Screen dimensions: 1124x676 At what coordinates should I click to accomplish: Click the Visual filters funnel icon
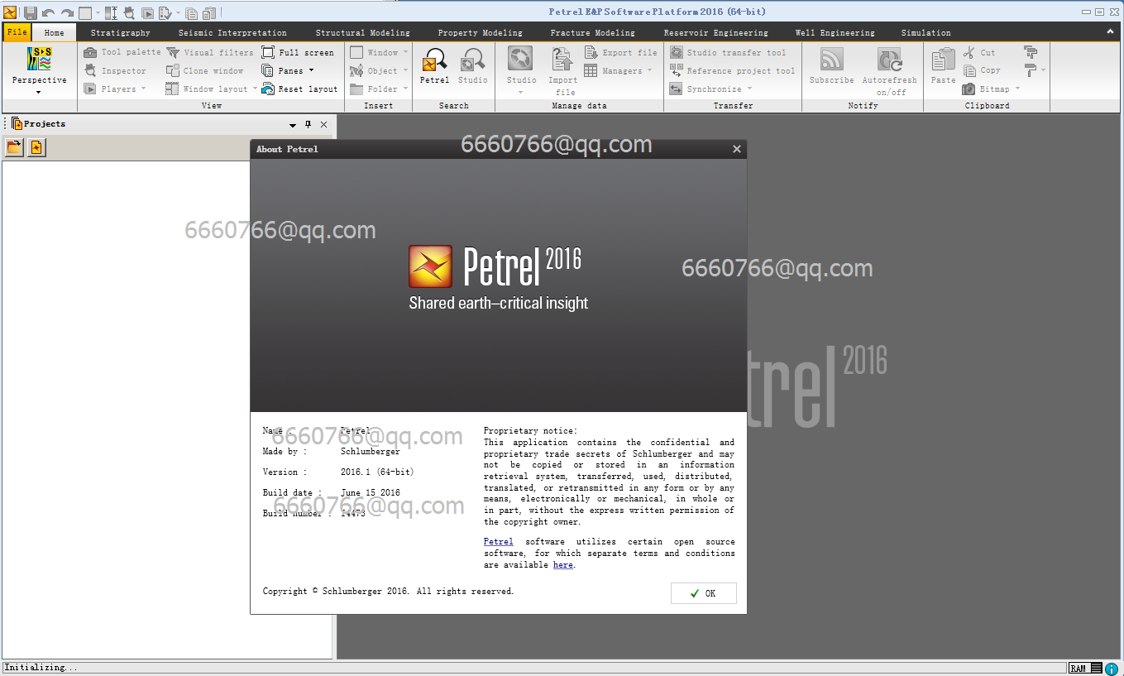point(173,52)
